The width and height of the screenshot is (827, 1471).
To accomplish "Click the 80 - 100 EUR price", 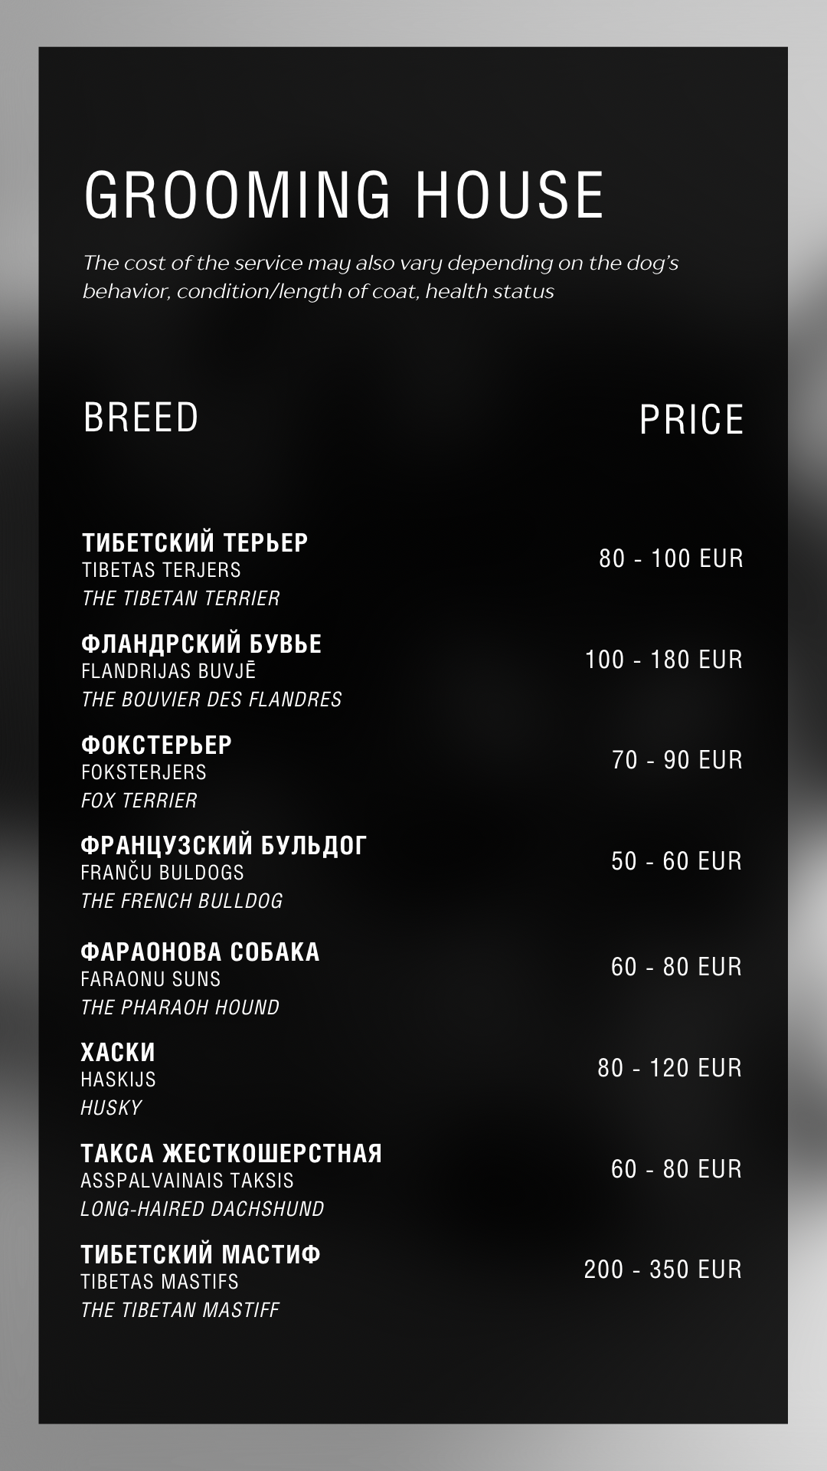I will click(x=671, y=559).
